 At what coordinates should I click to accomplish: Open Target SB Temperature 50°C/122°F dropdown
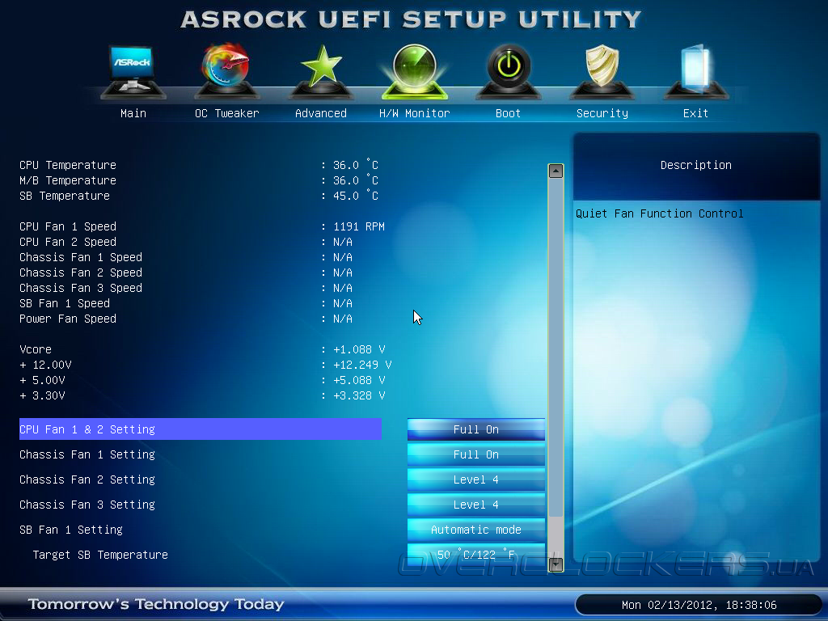point(475,555)
